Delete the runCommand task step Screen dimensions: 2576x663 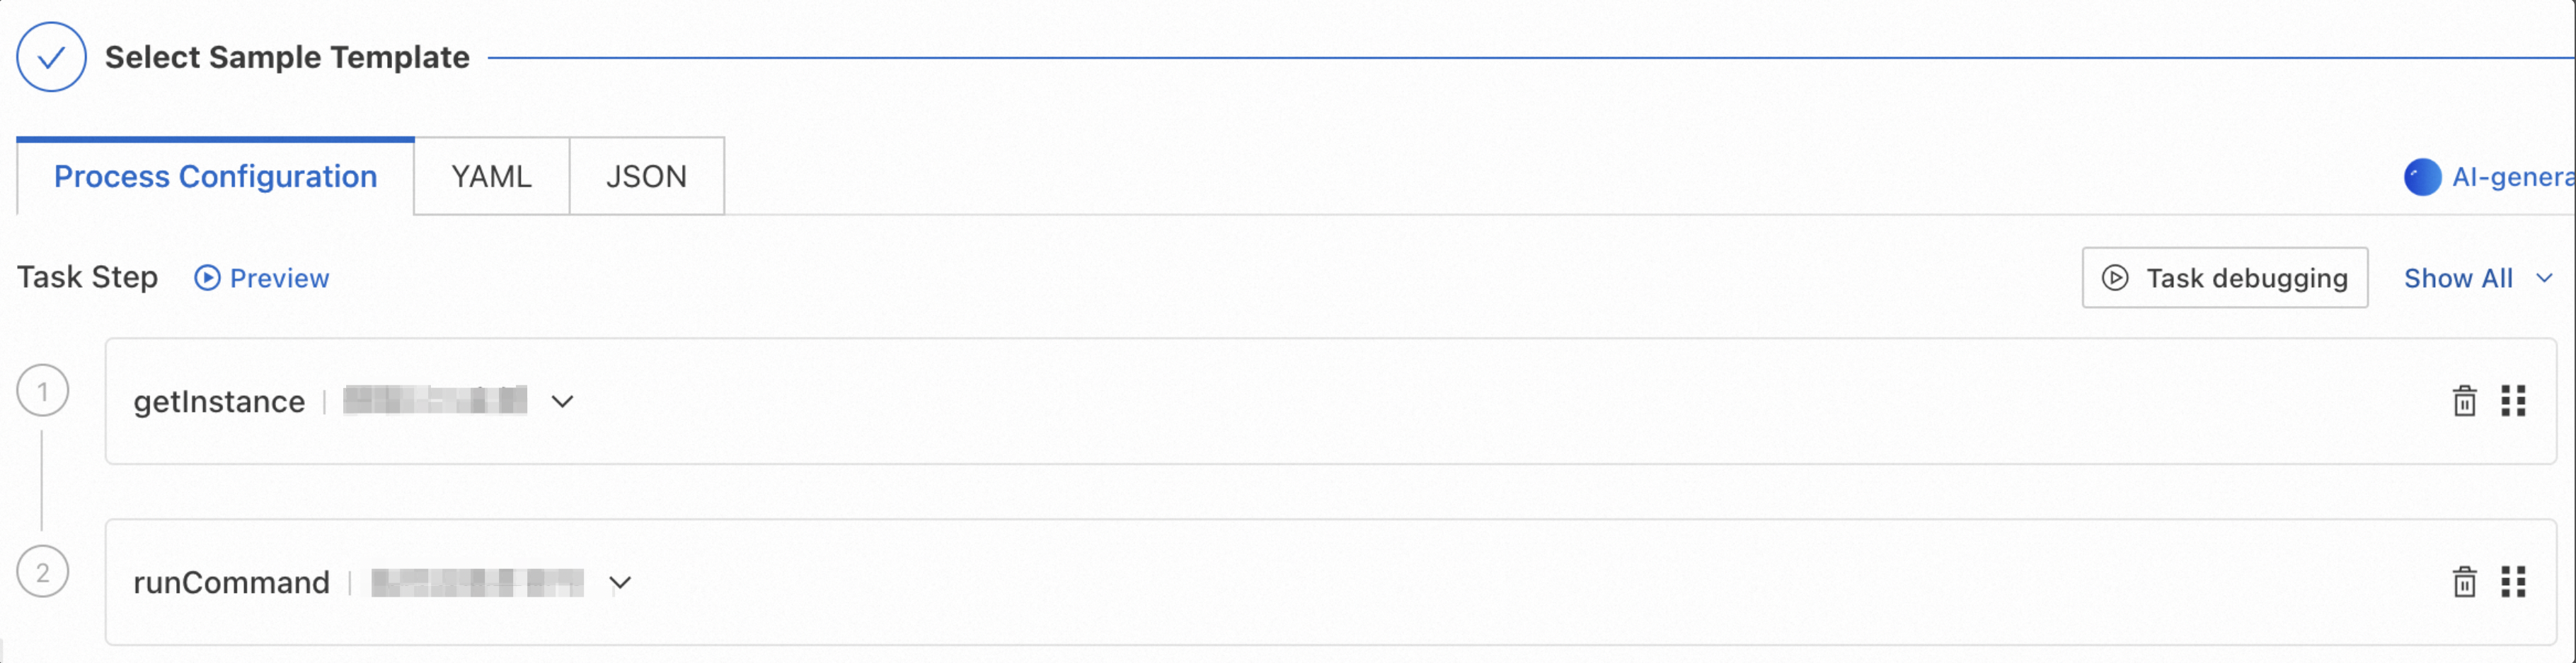(2464, 582)
